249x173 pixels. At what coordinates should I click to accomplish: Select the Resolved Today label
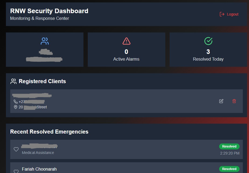[208, 59]
